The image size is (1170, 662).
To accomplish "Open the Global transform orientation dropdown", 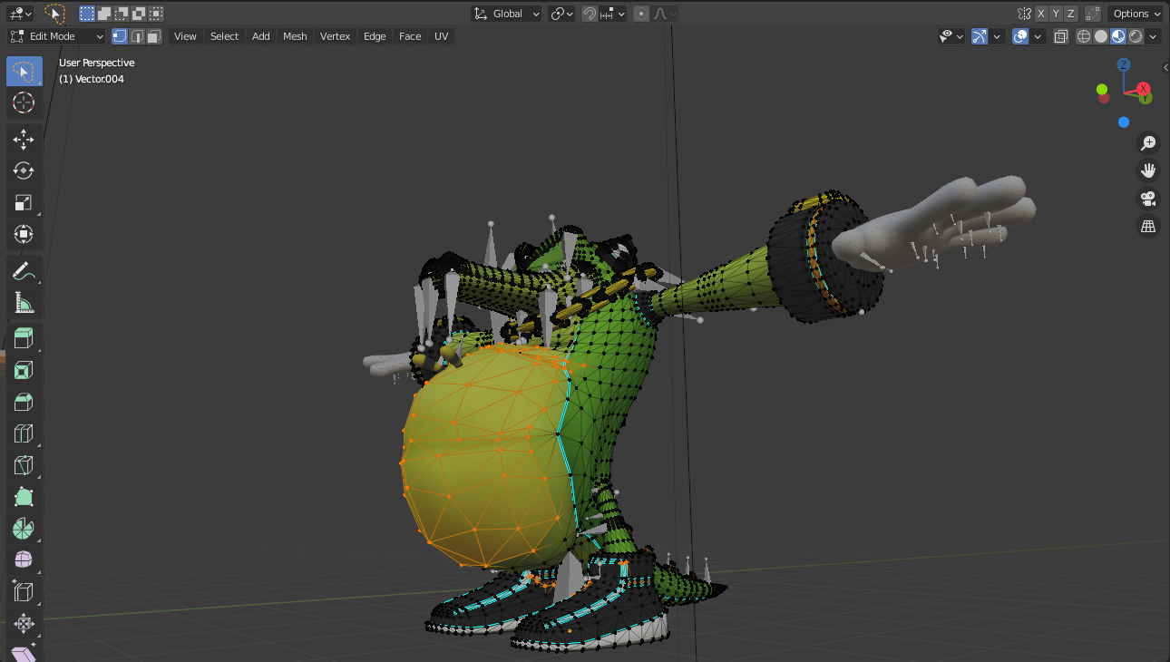I will pyautogui.click(x=506, y=14).
